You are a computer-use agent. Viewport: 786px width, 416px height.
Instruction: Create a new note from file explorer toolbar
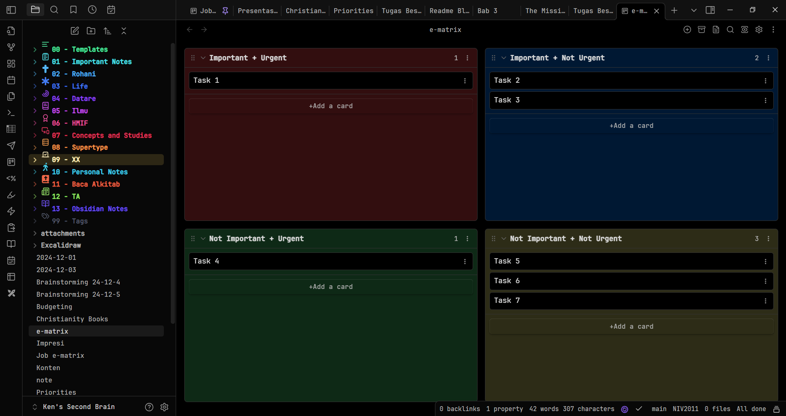pyautogui.click(x=75, y=31)
